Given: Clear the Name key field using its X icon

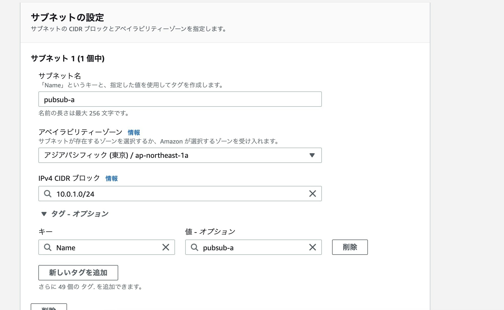Looking at the screenshot, I should click(x=166, y=247).
